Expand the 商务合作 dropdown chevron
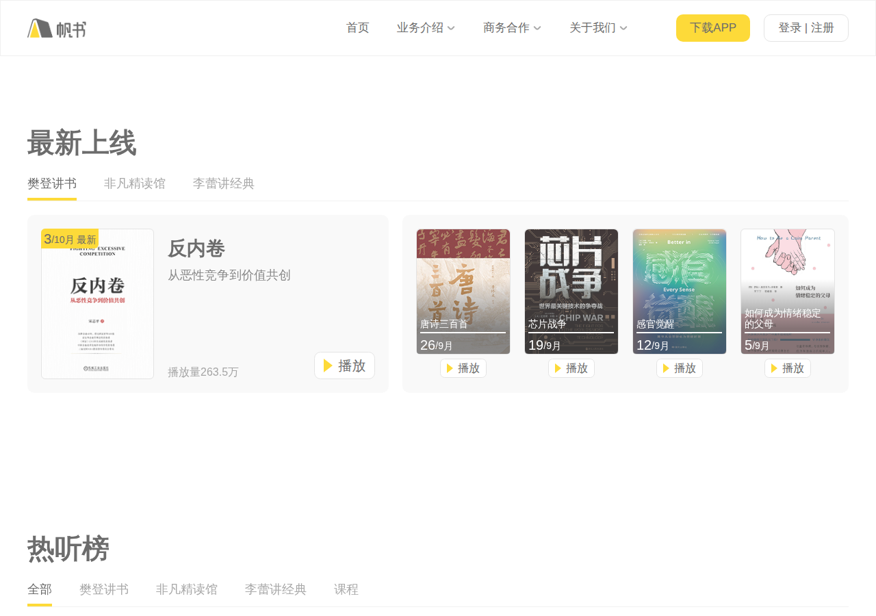The image size is (876, 616). (537, 28)
